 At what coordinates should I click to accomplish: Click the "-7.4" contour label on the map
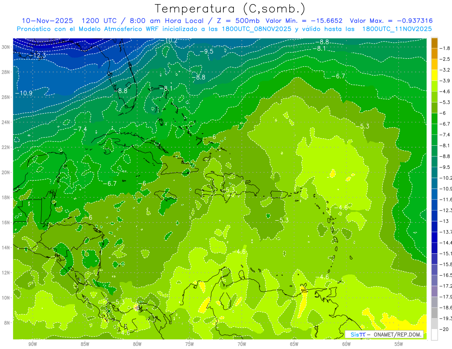pyautogui.click(x=80, y=129)
